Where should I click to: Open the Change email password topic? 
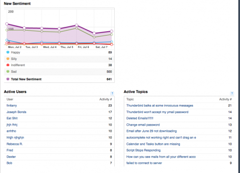click(143, 125)
